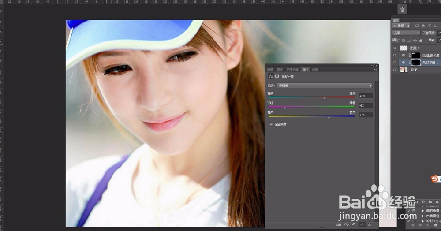Screen dimensions: 441x231
Task: Toggle 画框通道 dialog box control
Action: 414,211
